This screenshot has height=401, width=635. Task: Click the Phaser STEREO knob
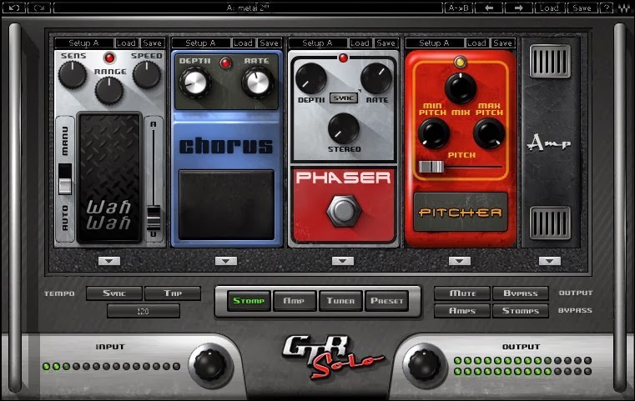[344, 128]
